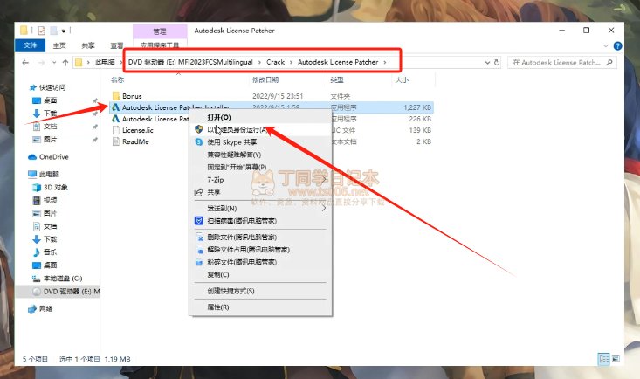This screenshot has height=379, width=640.
Task: Choose 解除文件占用(腾讯电脑管家) in the context menu
Action: point(260,250)
